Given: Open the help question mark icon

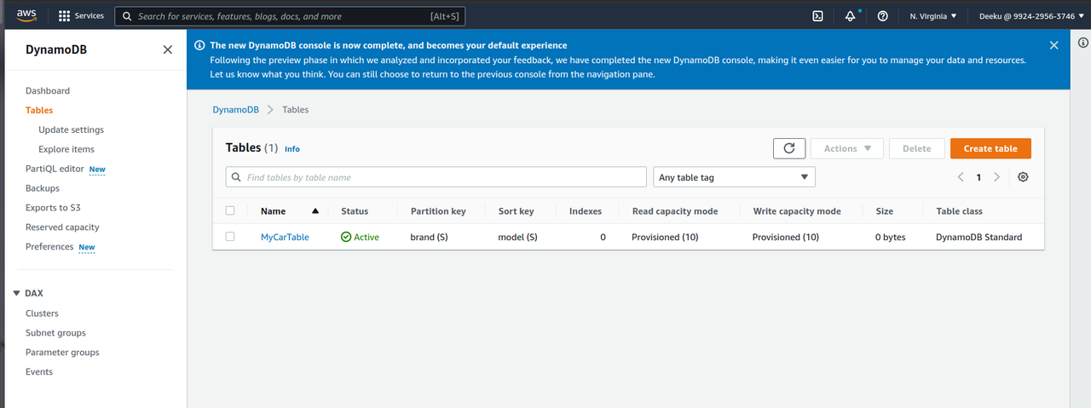Looking at the screenshot, I should coord(882,16).
